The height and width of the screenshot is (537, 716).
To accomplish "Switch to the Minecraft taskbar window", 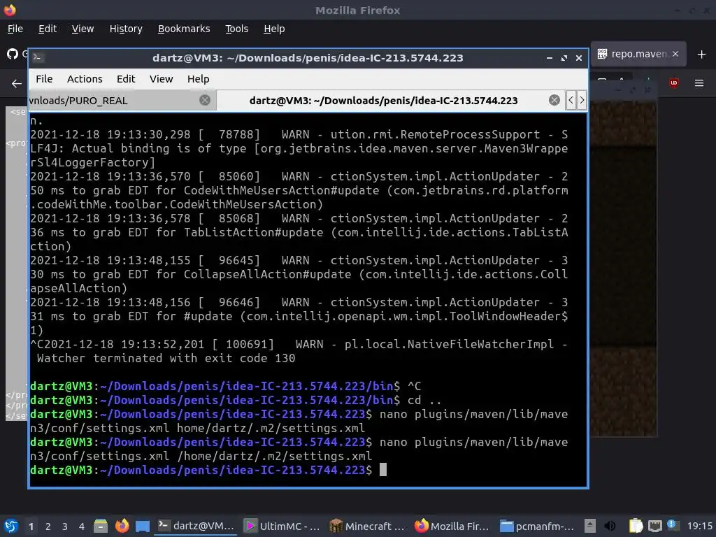I will click(x=366, y=526).
